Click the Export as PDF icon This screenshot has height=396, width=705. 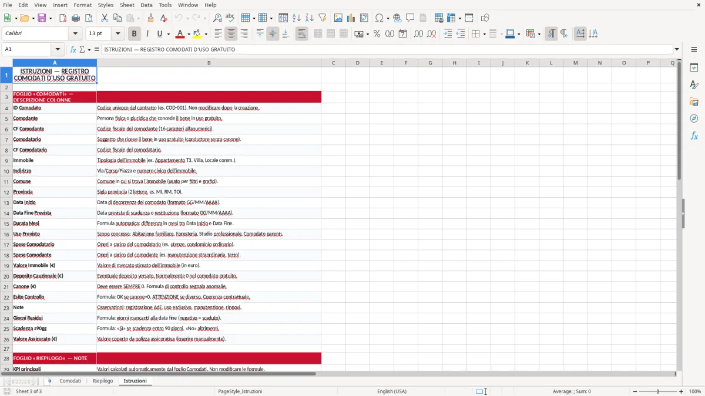pyautogui.click(x=62, y=18)
